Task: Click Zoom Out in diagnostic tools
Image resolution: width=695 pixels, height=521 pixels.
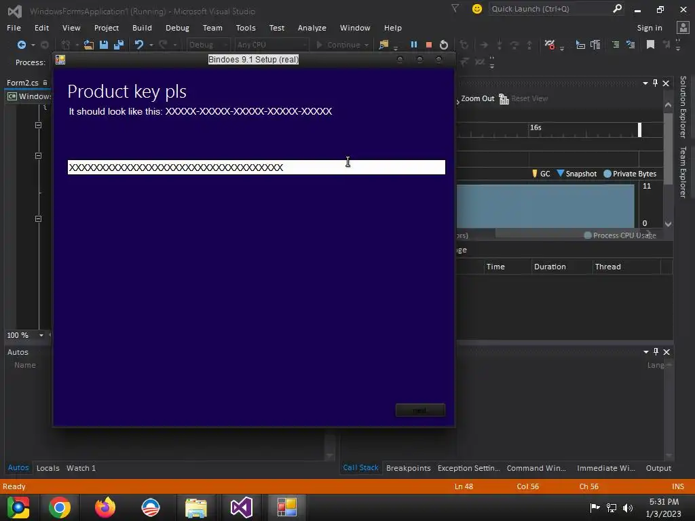Action: [x=477, y=98]
